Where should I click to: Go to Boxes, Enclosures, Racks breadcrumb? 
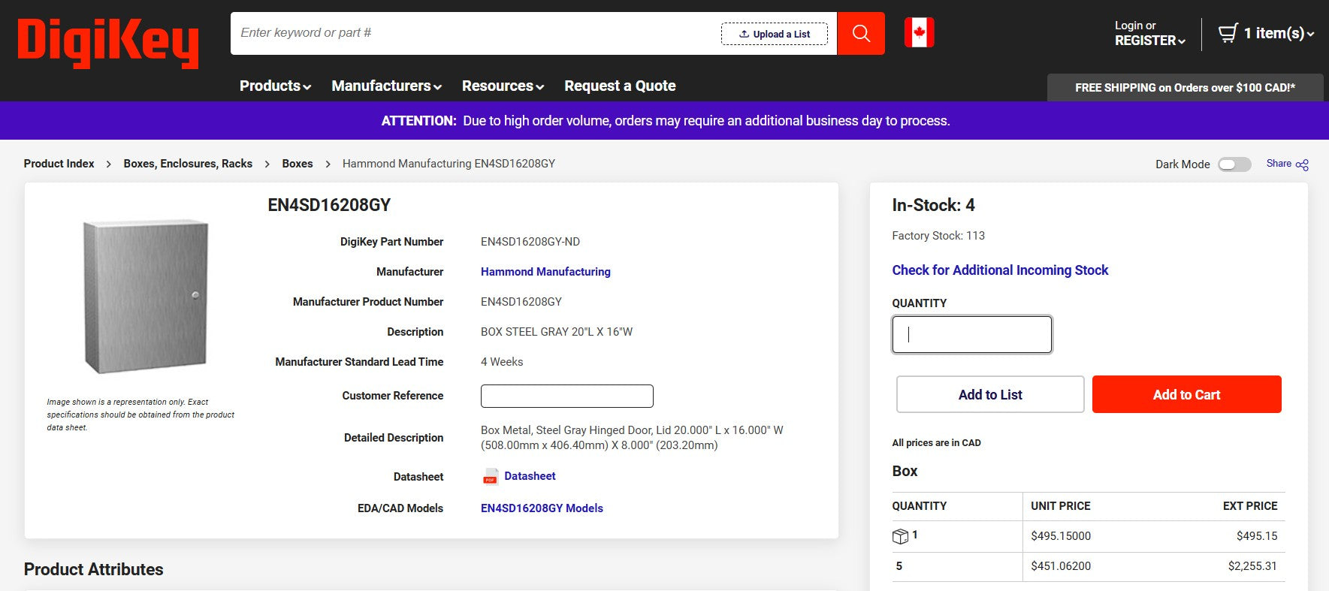(x=188, y=164)
